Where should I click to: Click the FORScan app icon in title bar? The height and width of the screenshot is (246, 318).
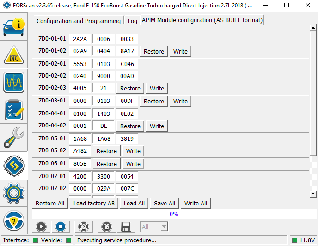pos(6,5)
